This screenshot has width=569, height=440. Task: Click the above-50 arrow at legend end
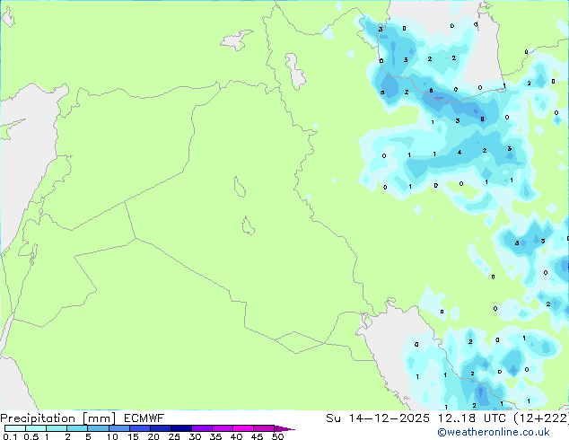(284, 428)
